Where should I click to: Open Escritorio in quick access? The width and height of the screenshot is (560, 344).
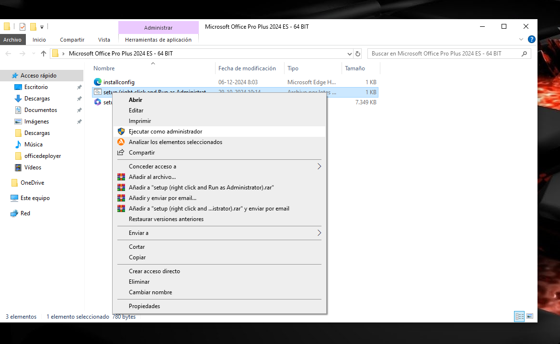36,87
